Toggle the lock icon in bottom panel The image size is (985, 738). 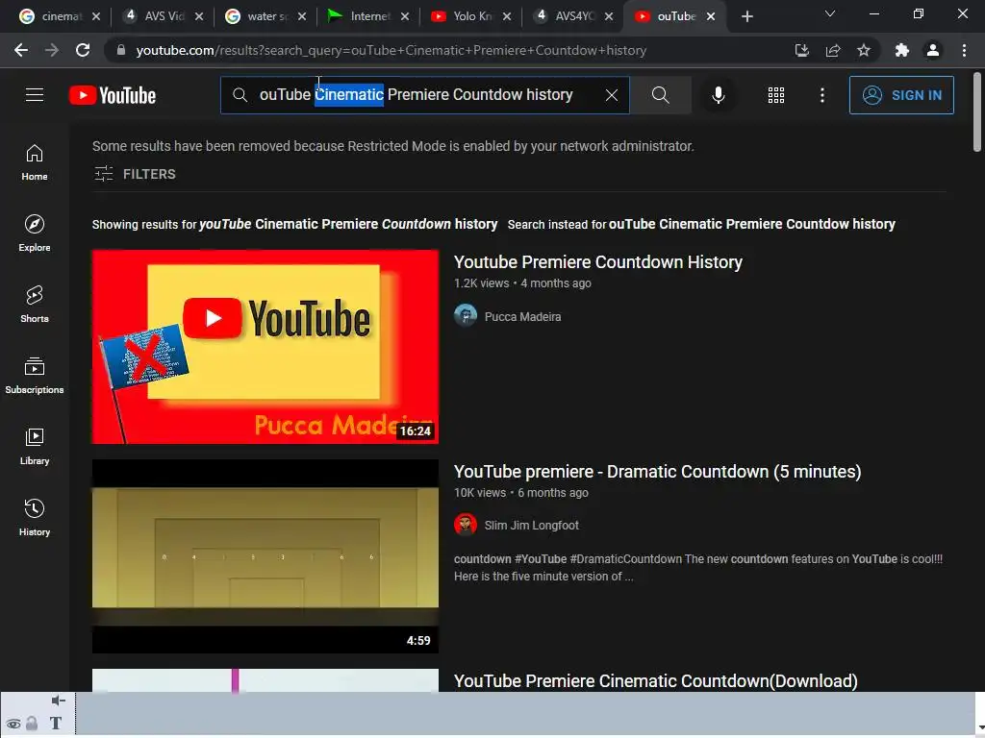(x=32, y=724)
